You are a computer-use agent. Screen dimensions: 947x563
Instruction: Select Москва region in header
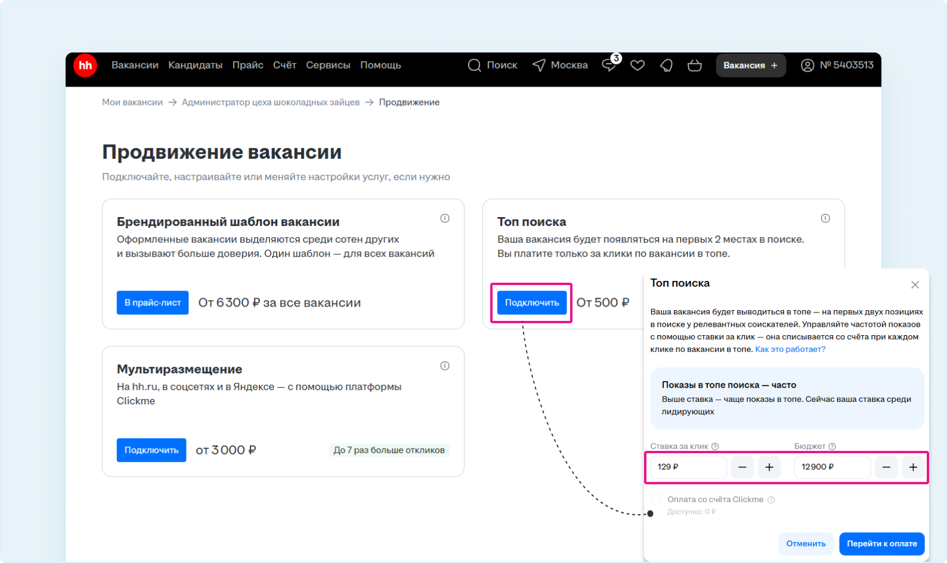[560, 66]
